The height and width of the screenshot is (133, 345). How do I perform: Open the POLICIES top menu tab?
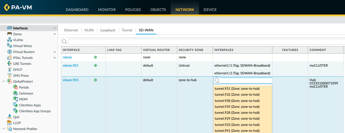pyautogui.click(x=133, y=10)
